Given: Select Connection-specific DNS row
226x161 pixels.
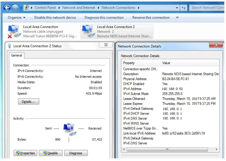Looking at the screenshot, I should tap(171, 69).
